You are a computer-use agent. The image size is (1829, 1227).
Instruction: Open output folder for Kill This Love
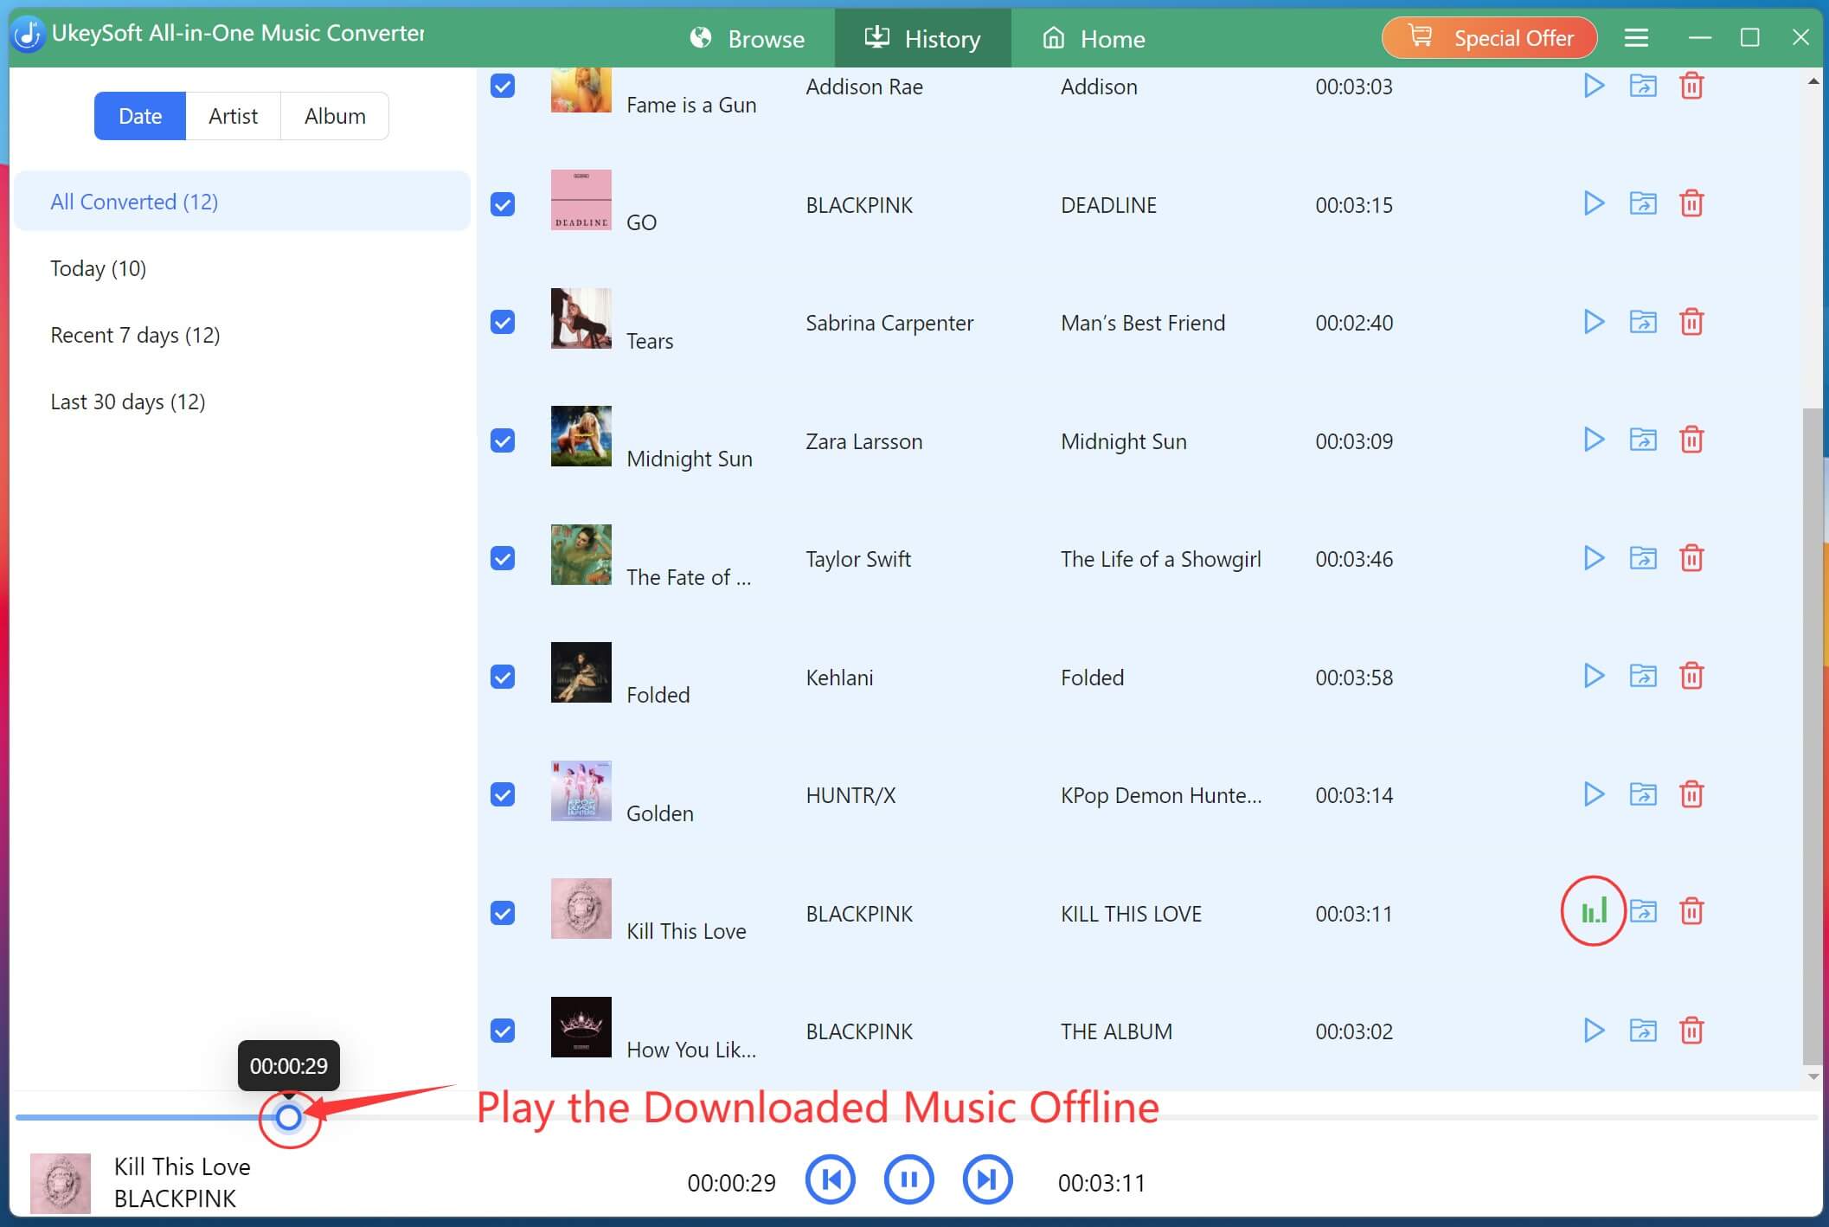(x=1642, y=911)
